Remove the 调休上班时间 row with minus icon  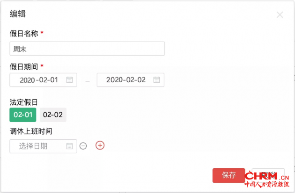[83, 146]
